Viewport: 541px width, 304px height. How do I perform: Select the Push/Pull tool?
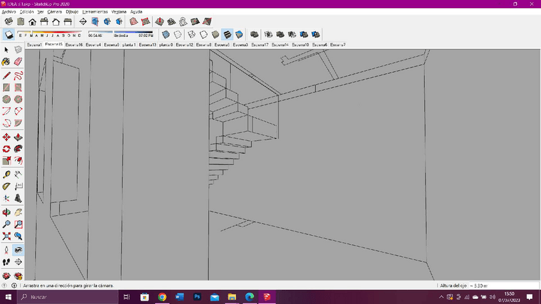tap(18, 137)
